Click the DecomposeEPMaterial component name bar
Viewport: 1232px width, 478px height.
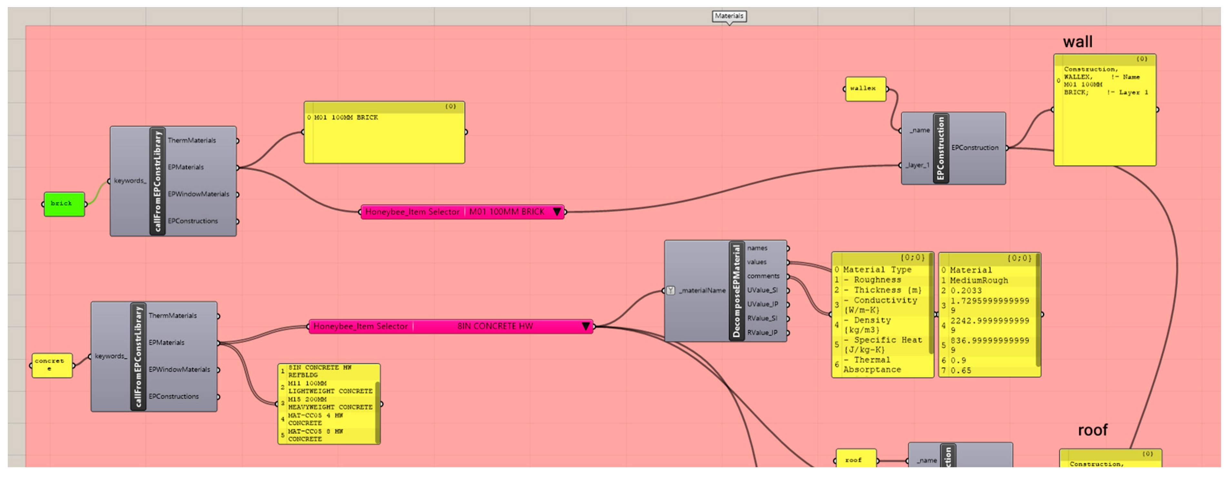click(x=736, y=291)
